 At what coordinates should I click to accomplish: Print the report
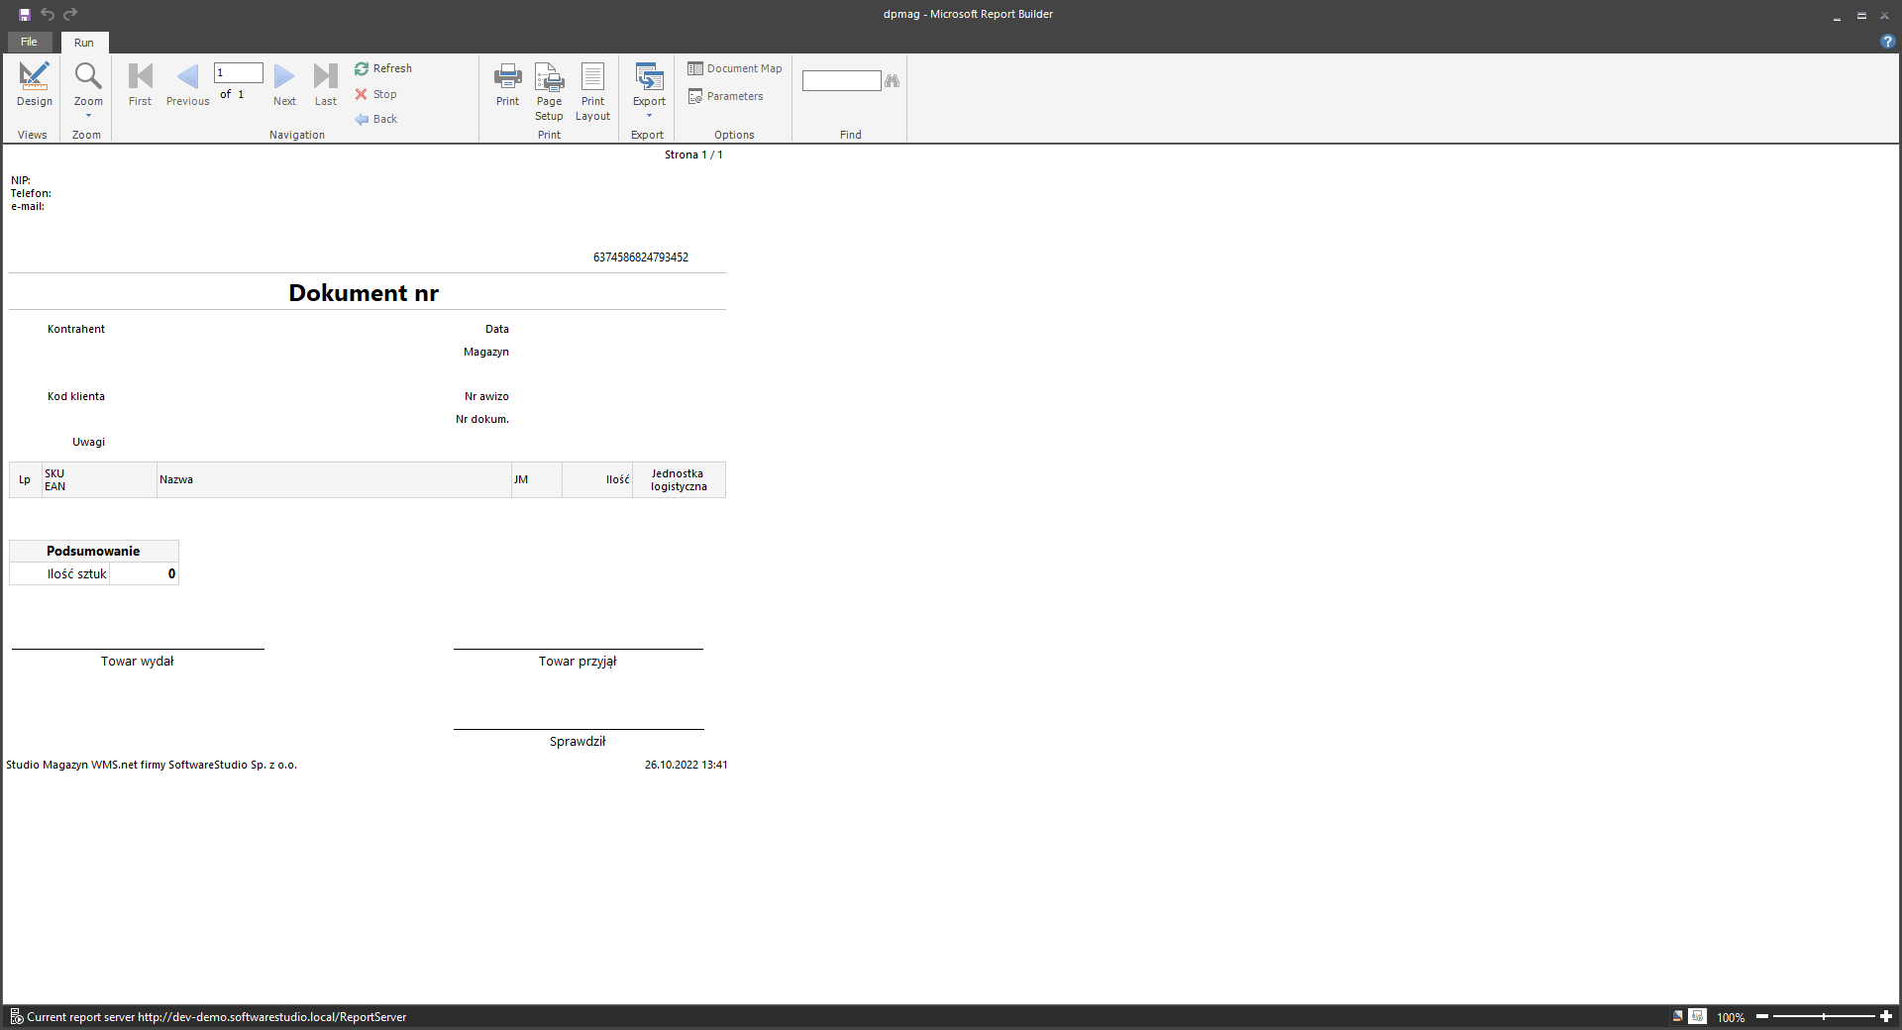(508, 85)
